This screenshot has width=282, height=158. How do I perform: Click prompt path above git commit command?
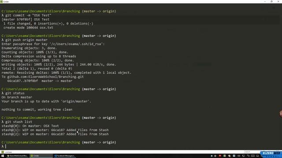pyautogui.click(x=59, y=11)
